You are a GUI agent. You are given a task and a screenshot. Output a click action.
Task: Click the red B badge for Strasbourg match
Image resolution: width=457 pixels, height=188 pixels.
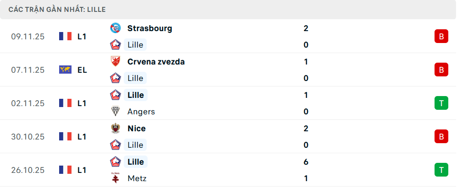[x=441, y=37]
